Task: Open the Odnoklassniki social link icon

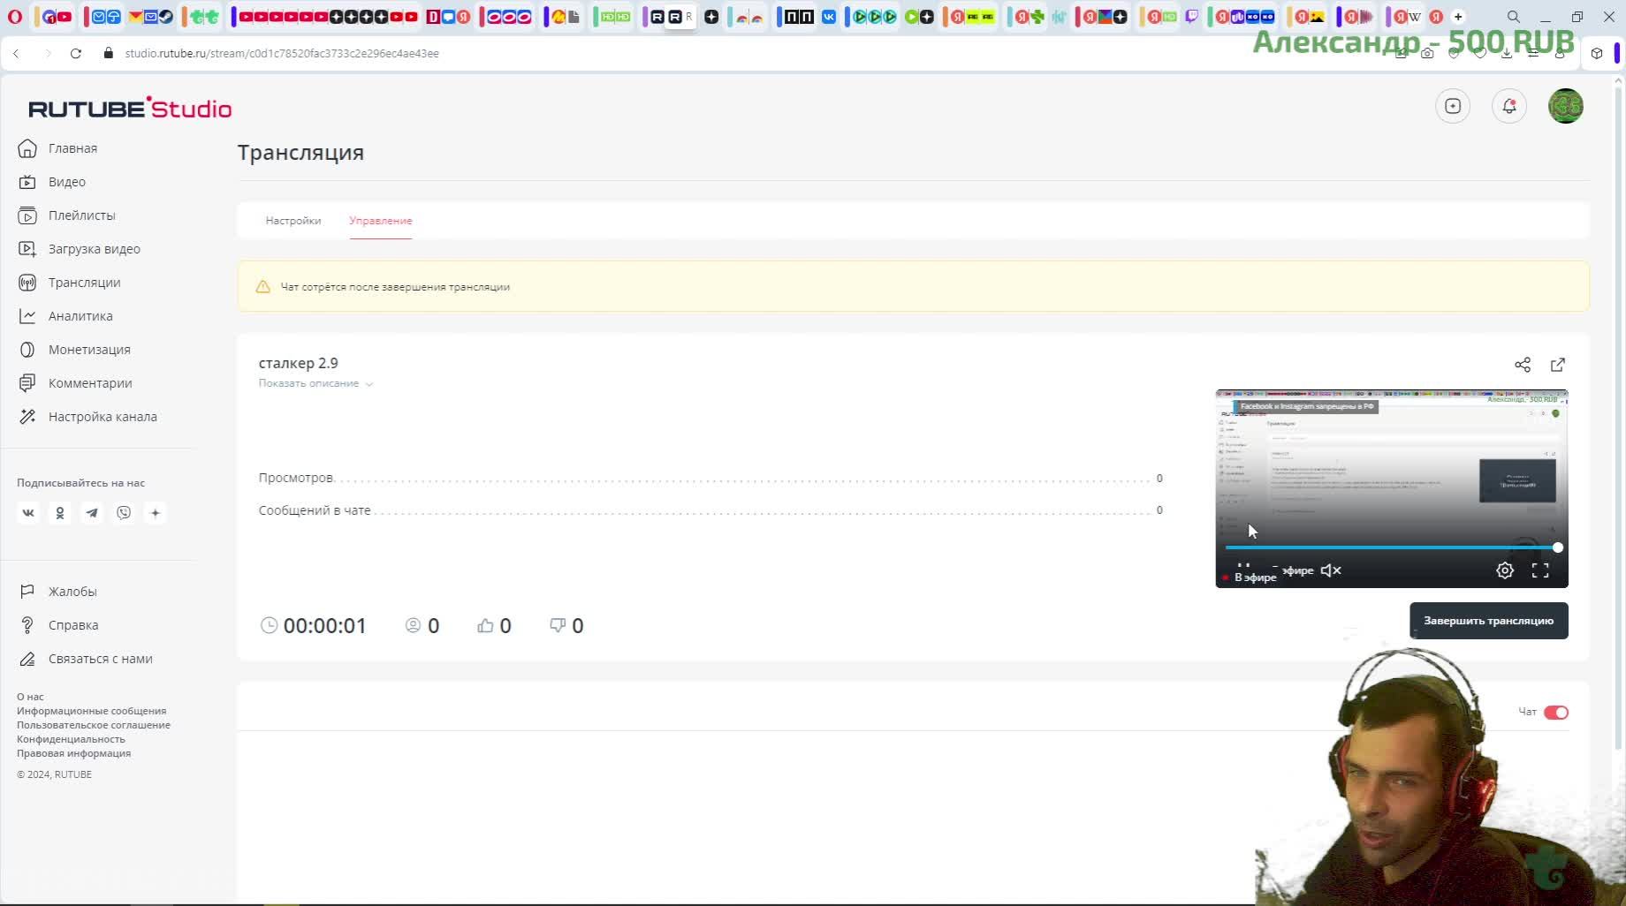Action: coord(60,513)
